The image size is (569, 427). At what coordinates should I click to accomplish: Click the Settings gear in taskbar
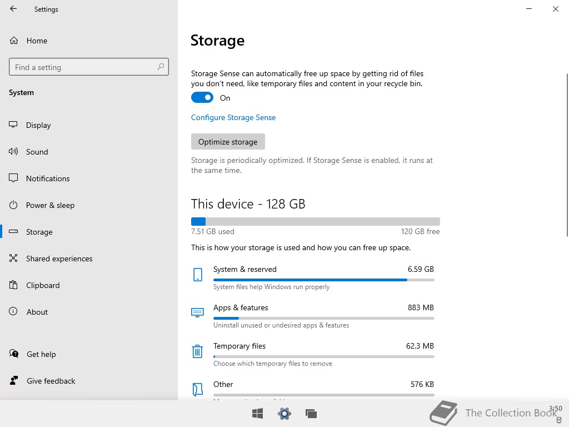click(x=284, y=414)
